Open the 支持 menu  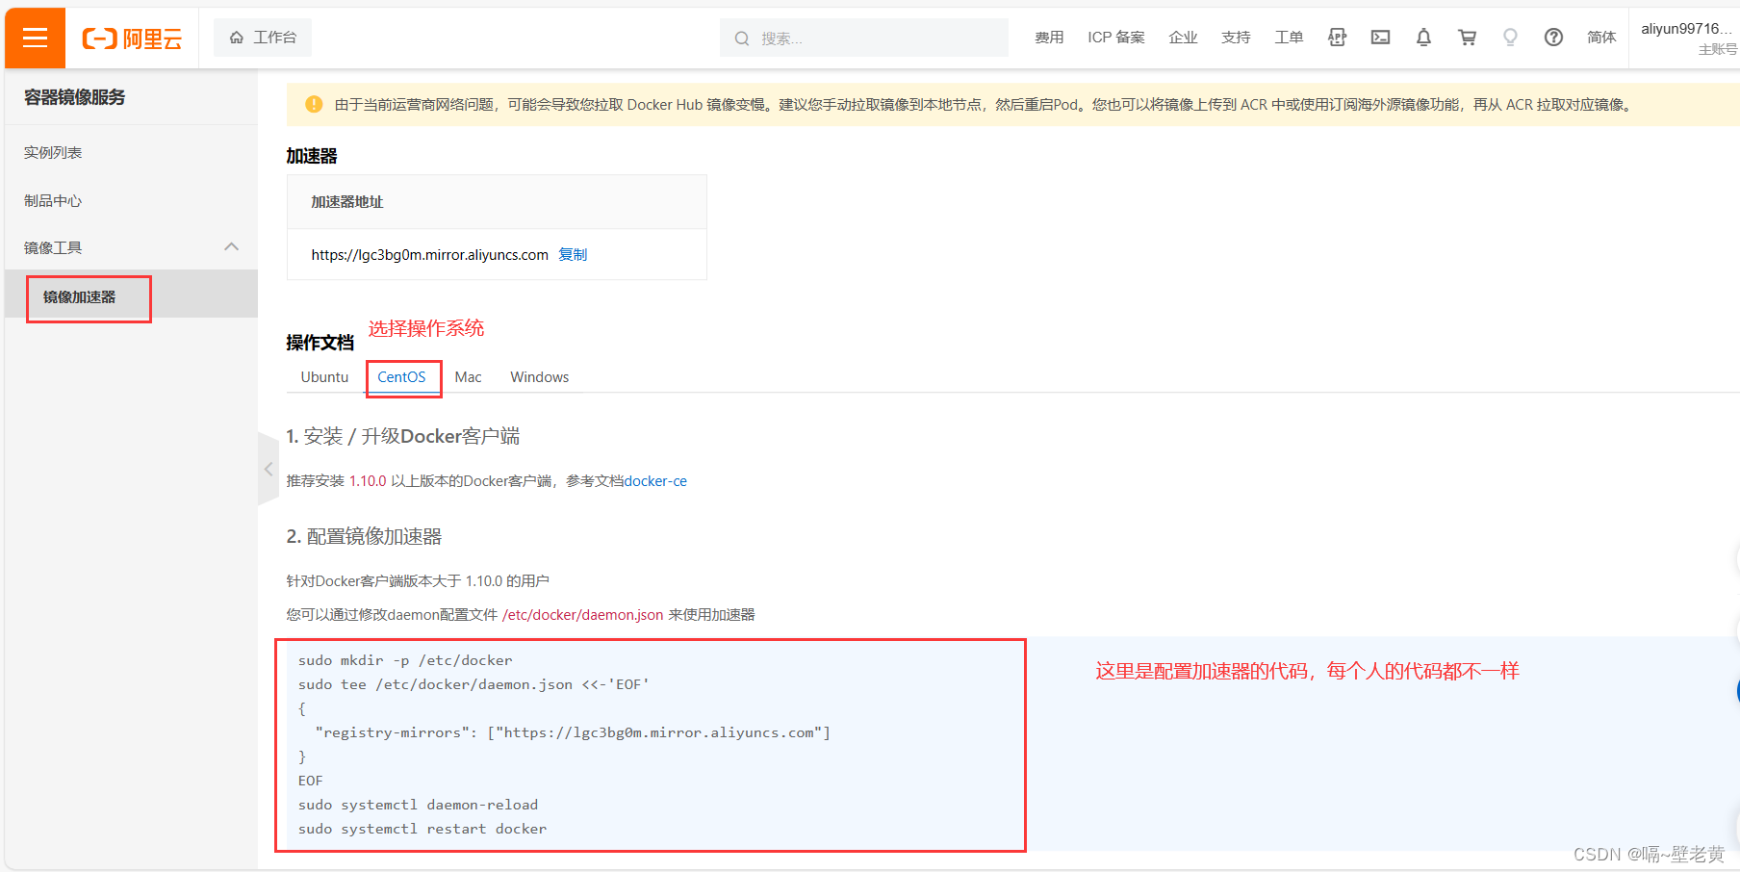point(1236,38)
